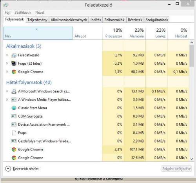Maximize the Feladatkezelő window
Screen dimensions: 196x183
pyautogui.click(x=177, y=4)
